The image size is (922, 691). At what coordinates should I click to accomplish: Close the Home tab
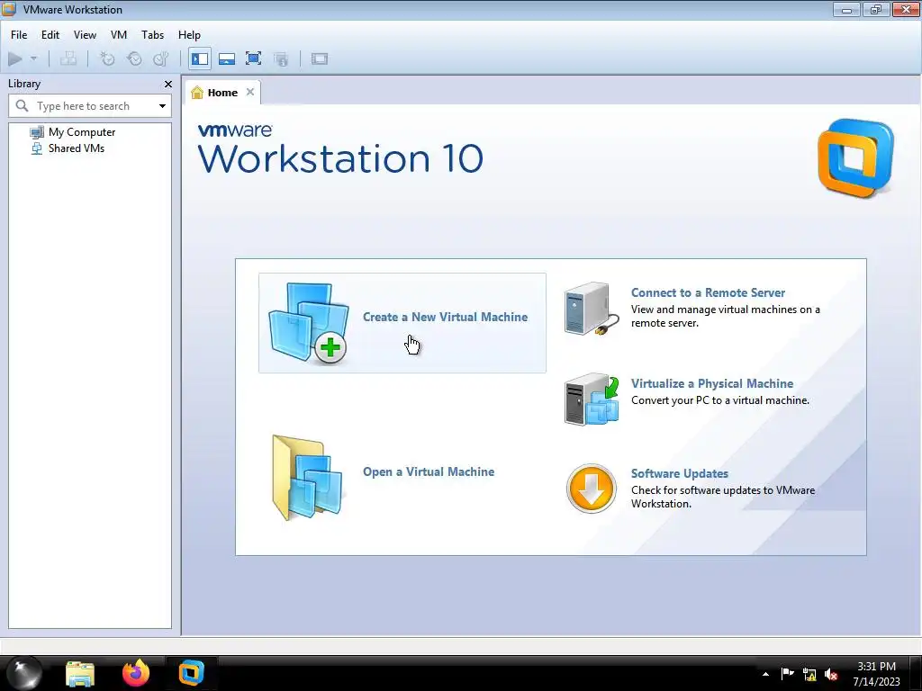tap(250, 92)
